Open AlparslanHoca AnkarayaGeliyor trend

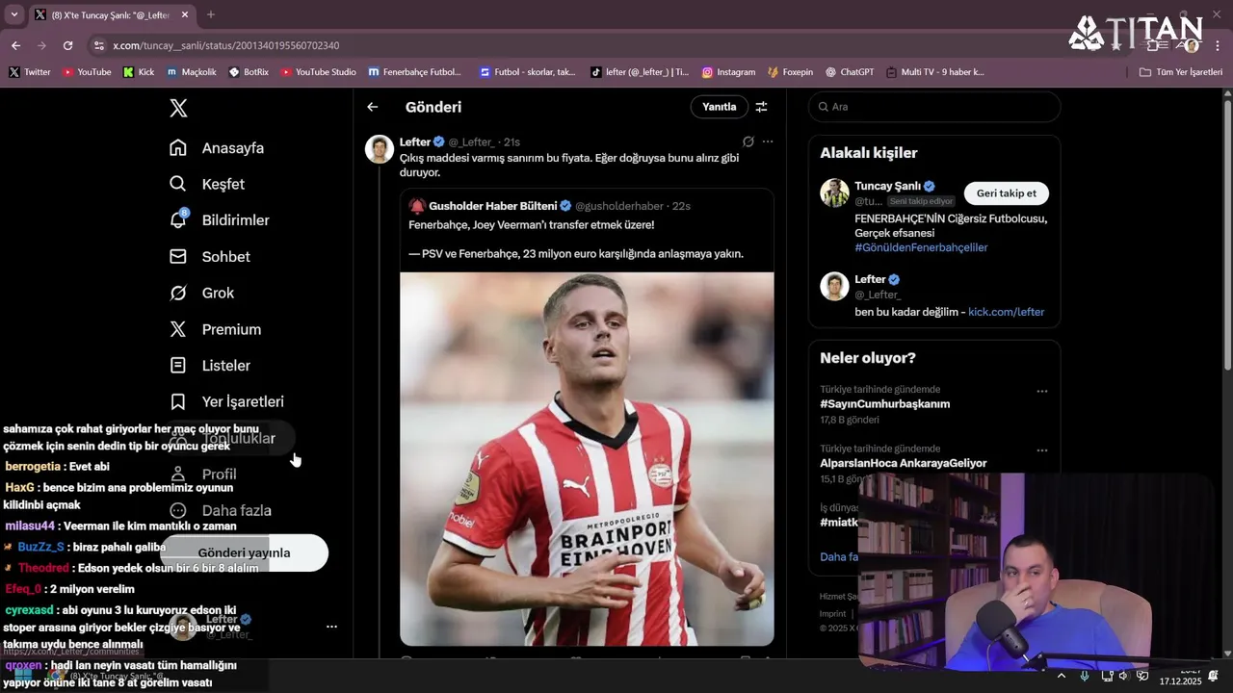click(x=904, y=463)
